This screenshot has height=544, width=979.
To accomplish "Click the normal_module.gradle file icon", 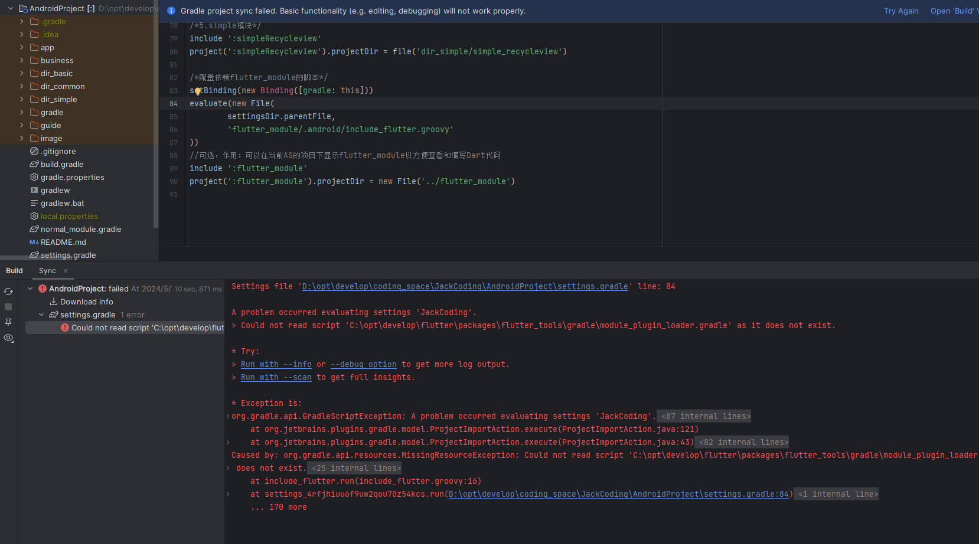I will click(34, 229).
